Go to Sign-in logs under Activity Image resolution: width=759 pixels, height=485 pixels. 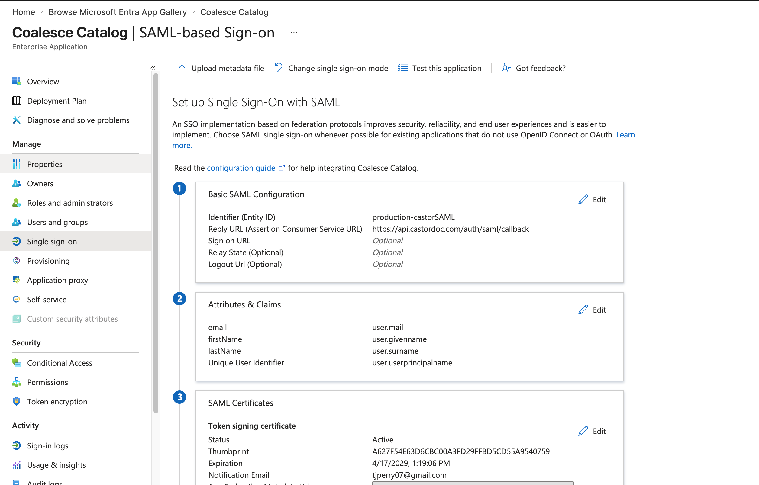click(x=48, y=446)
